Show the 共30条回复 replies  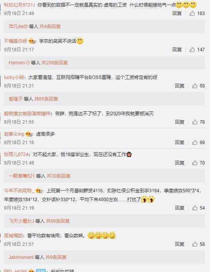(59, 176)
